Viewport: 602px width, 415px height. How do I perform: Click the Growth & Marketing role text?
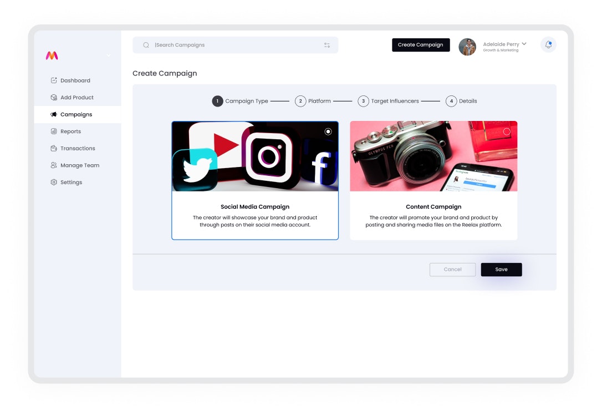(501, 50)
